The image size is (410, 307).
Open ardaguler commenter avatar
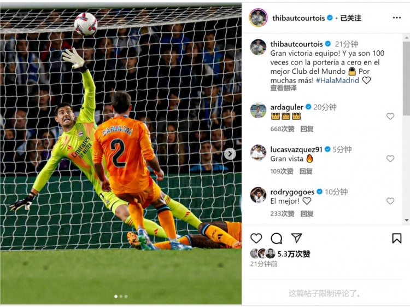tap(258, 111)
